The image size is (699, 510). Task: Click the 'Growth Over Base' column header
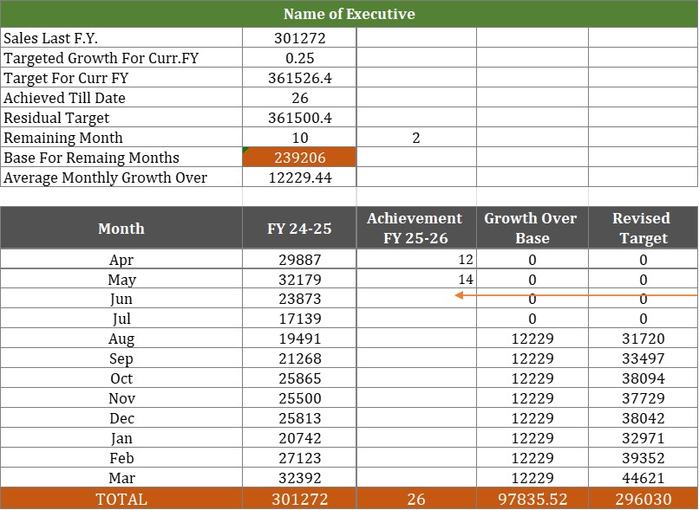click(532, 229)
